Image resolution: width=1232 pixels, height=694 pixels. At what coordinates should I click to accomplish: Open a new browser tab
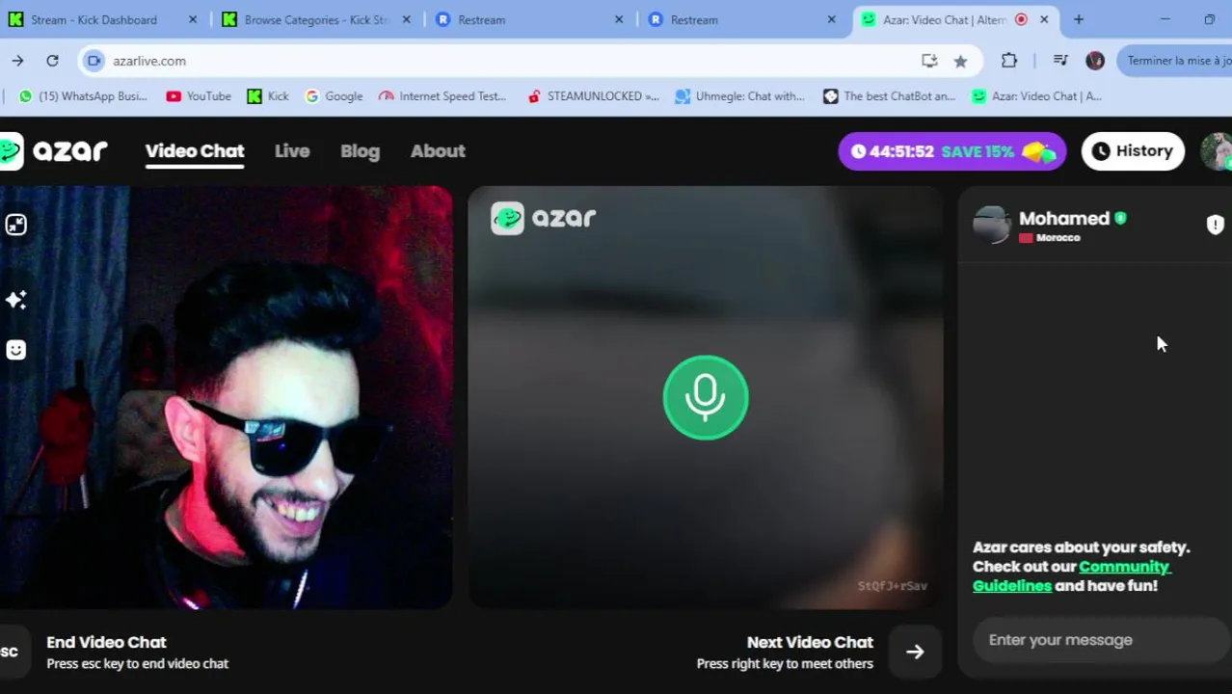pos(1079,19)
